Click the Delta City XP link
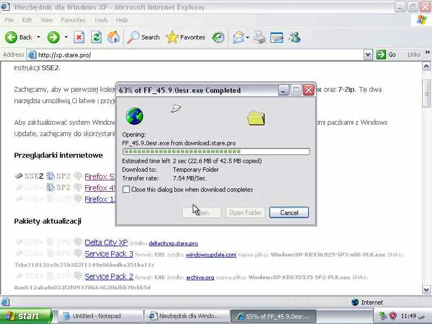This screenshot has width=432, height=324. pyautogui.click(x=106, y=242)
